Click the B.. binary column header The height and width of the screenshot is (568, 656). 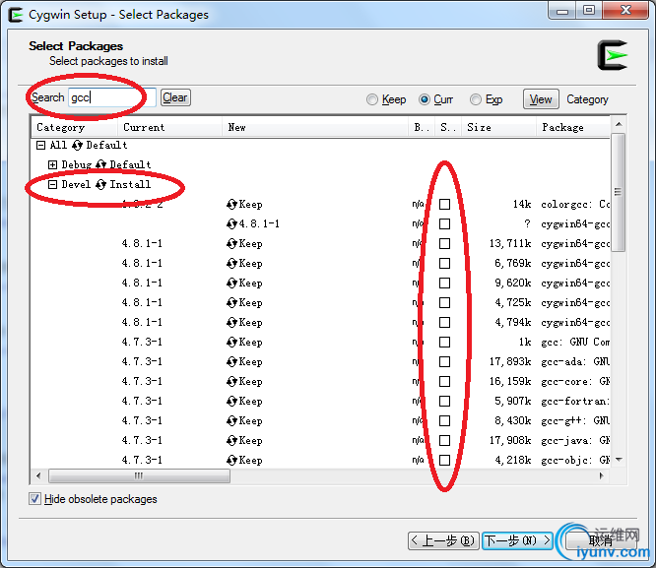tap(422, 127)
